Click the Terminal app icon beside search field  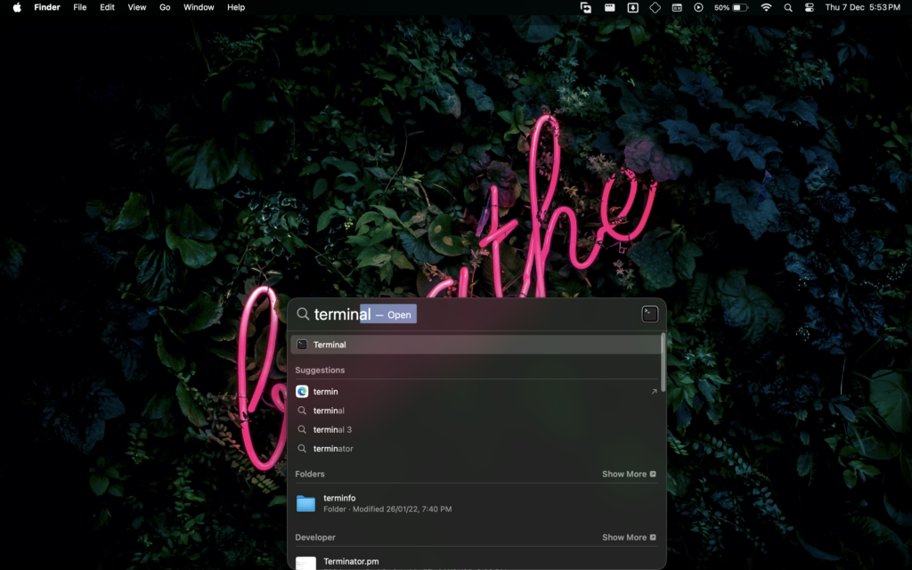point(649,314)
